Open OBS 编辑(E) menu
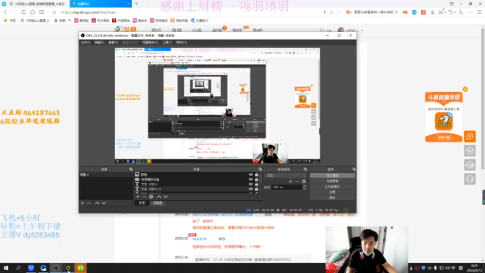 click(99, 42)
